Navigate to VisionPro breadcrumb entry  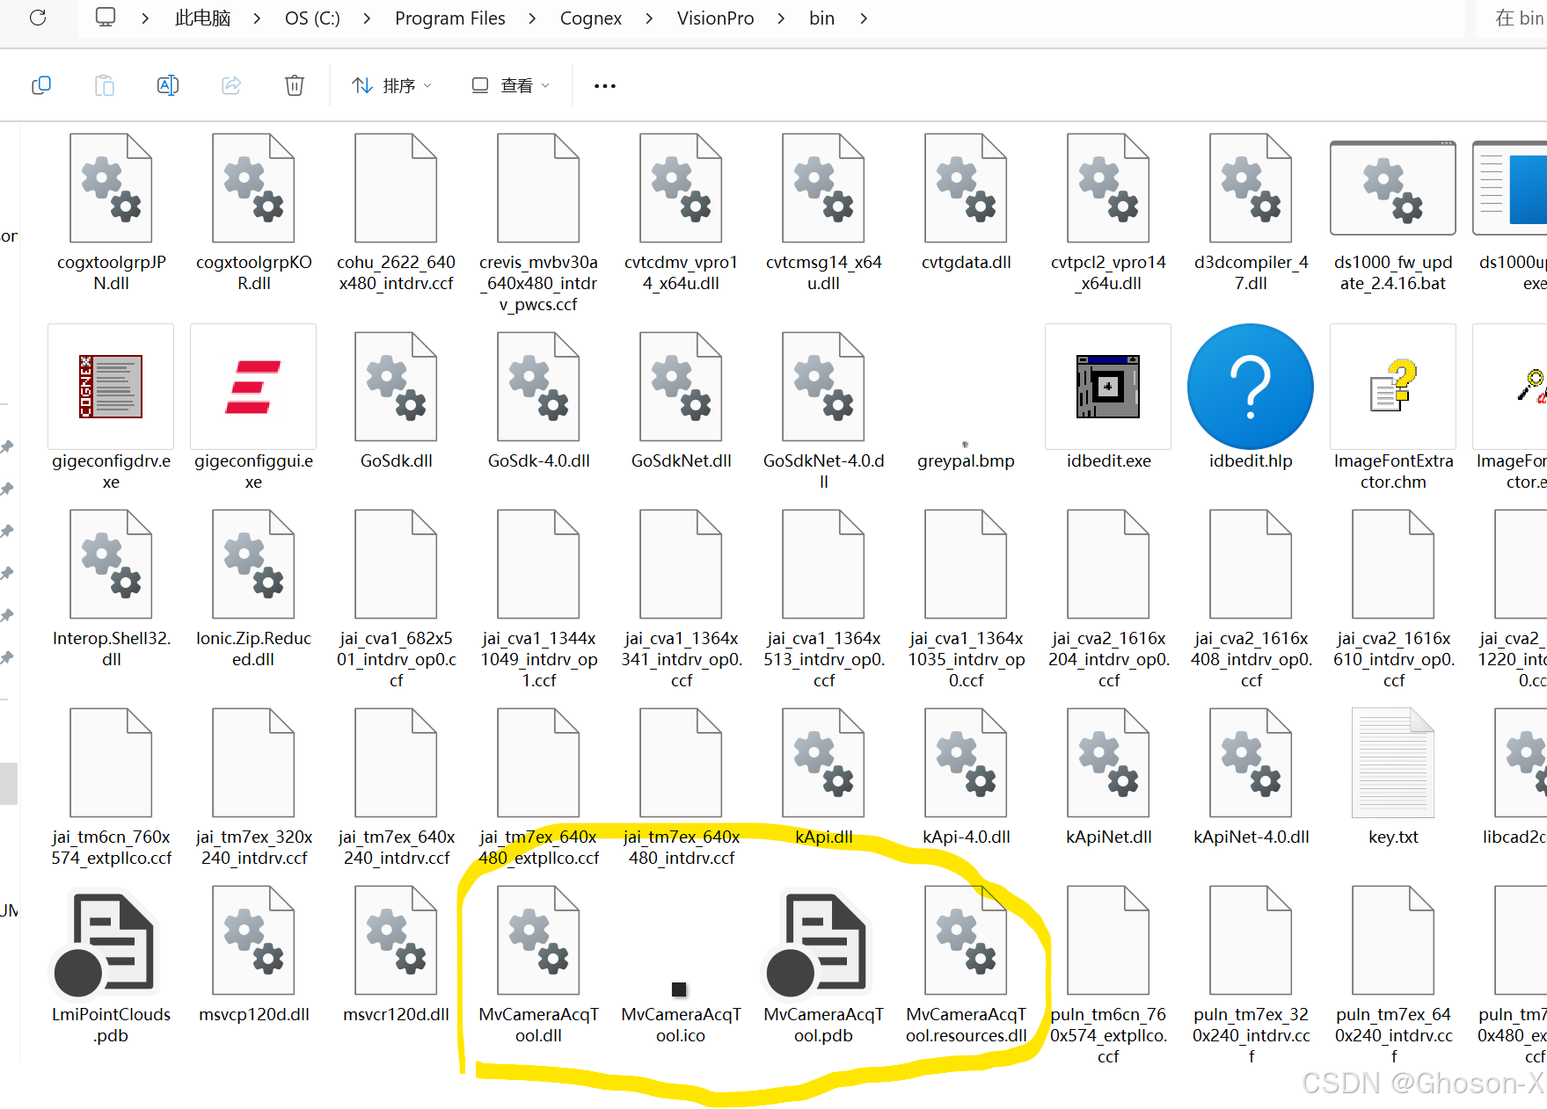point(715,18)
